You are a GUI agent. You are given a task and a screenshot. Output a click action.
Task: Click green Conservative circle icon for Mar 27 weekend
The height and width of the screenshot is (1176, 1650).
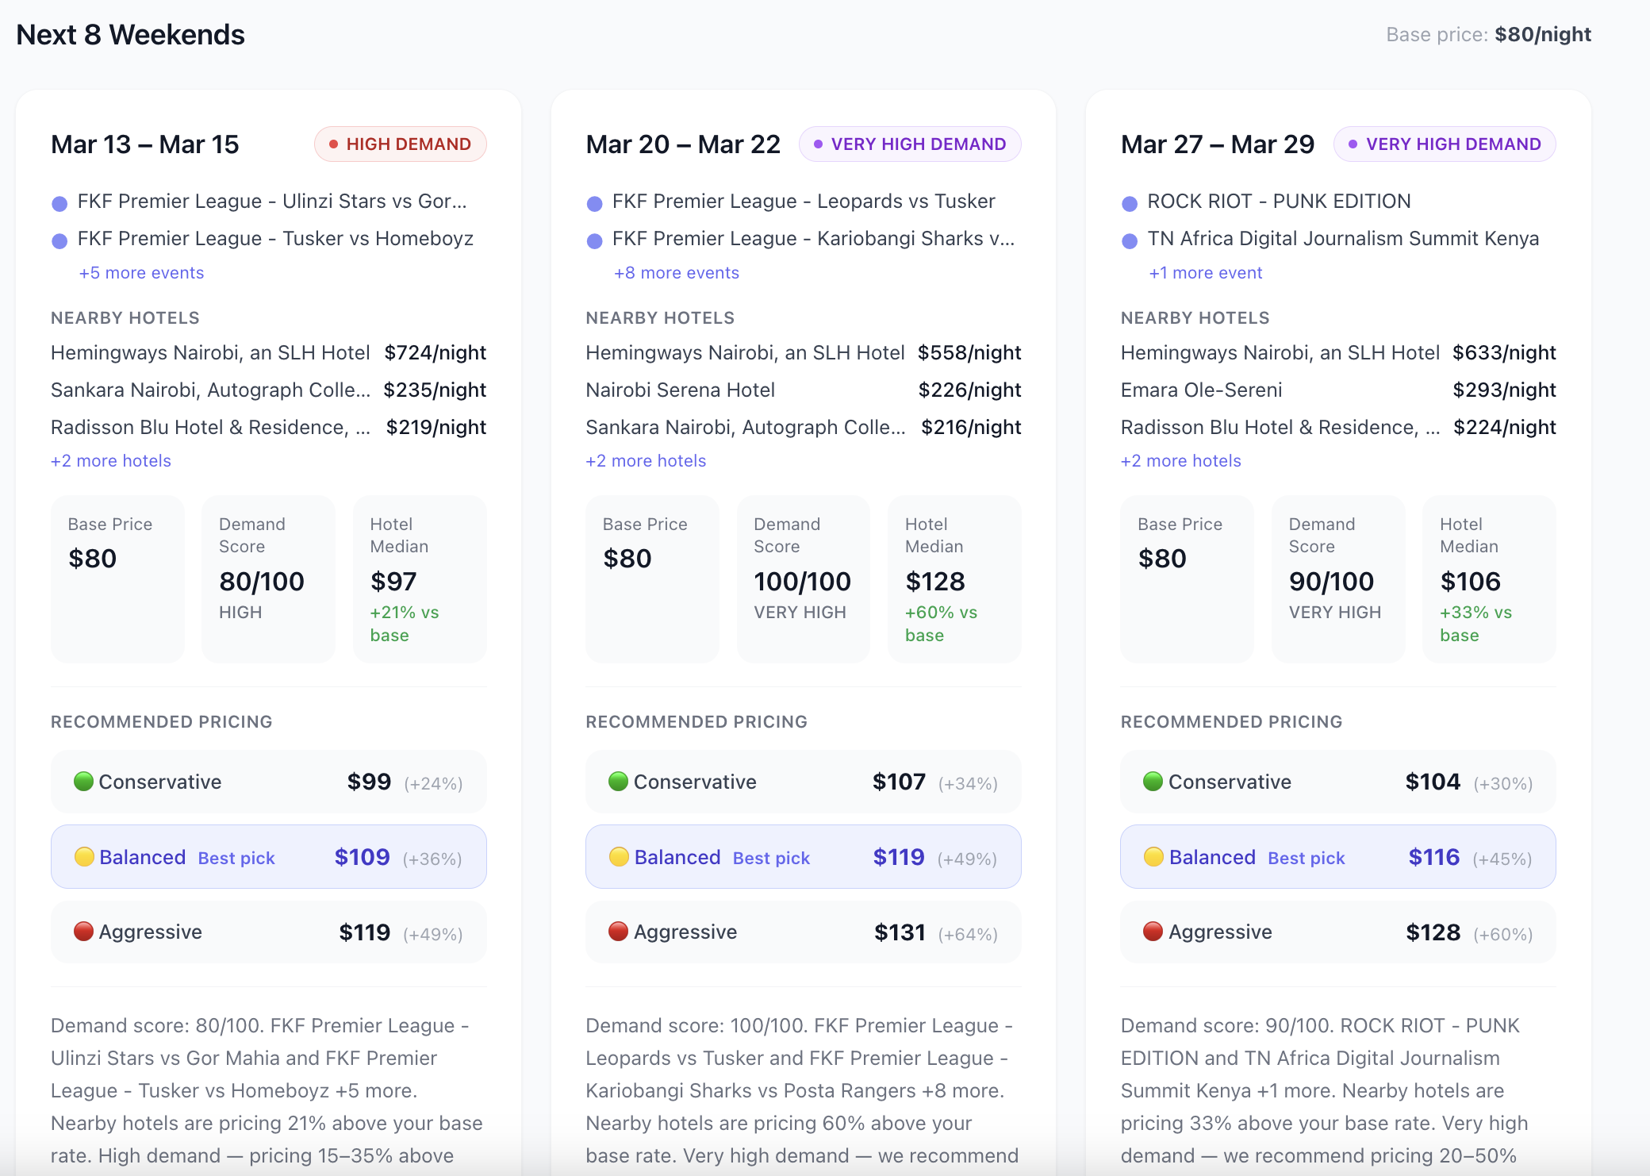(1153, 782)
